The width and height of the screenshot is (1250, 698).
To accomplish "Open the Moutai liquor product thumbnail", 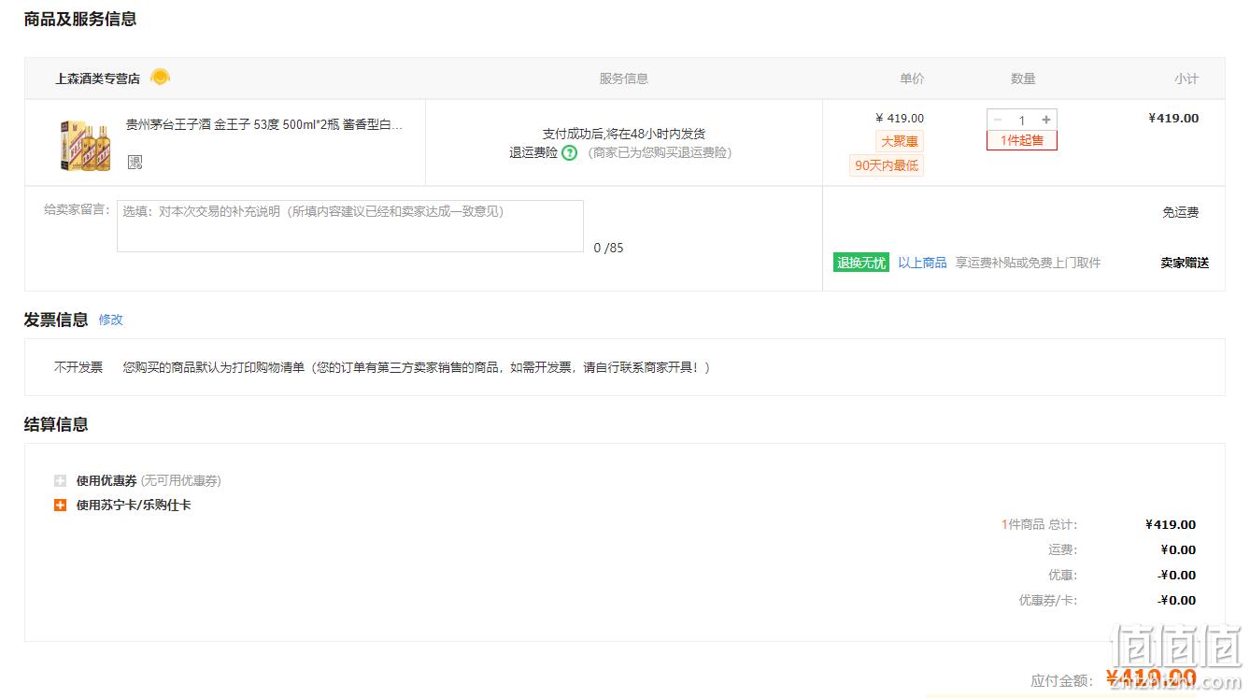I will (85, 145).
